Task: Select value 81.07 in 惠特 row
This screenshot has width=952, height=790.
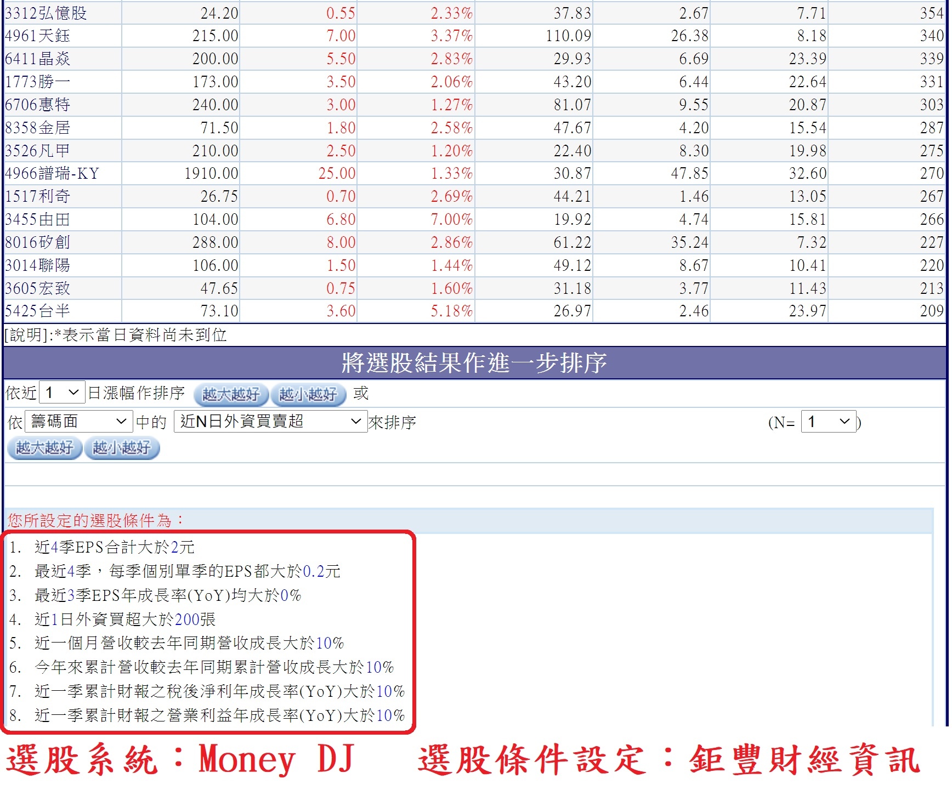Action: tap(573, 105)
